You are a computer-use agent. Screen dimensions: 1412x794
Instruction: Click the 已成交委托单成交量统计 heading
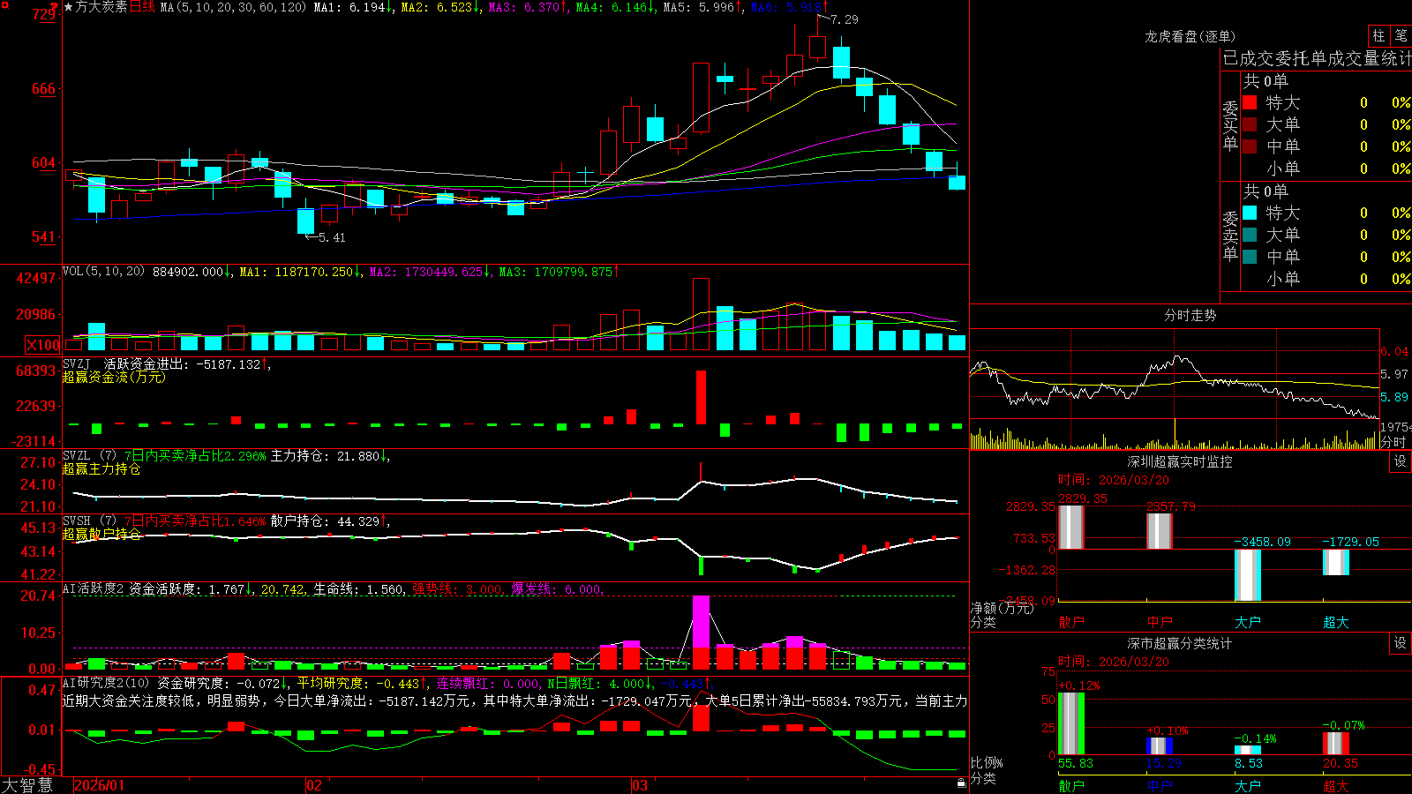point(1317,58)
